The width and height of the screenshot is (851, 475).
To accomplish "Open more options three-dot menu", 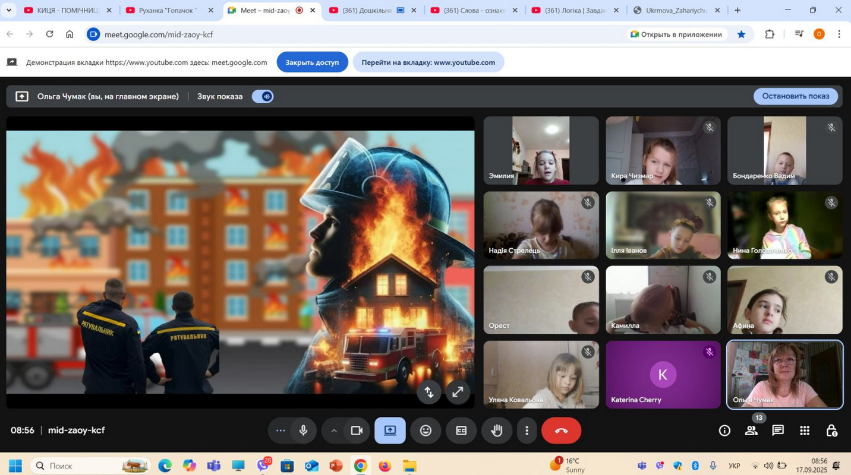I will coord(527,430).
